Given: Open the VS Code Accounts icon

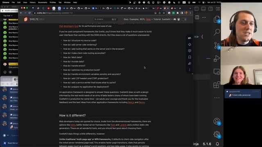Looking at the screenshot, I should click(217, 121).
